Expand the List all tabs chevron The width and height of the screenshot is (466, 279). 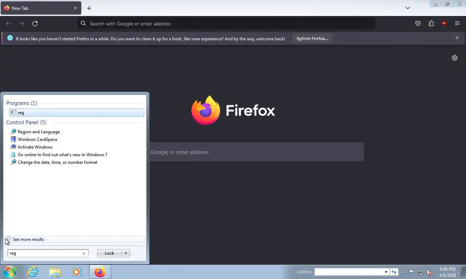[x=408, y=8]
